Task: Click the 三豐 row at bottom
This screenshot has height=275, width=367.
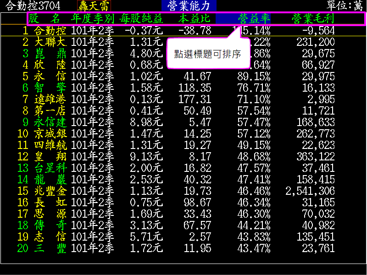Action: click(x=50, y=248)
